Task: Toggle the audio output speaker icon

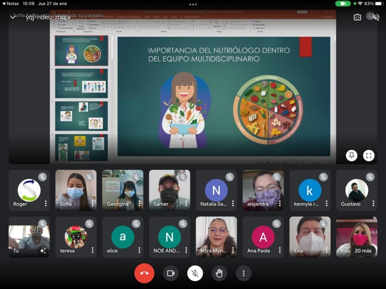Action: pyautogui.click(x=375, y=17)
